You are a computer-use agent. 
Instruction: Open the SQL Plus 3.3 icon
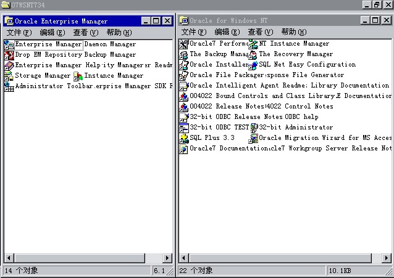click(183, 139)
